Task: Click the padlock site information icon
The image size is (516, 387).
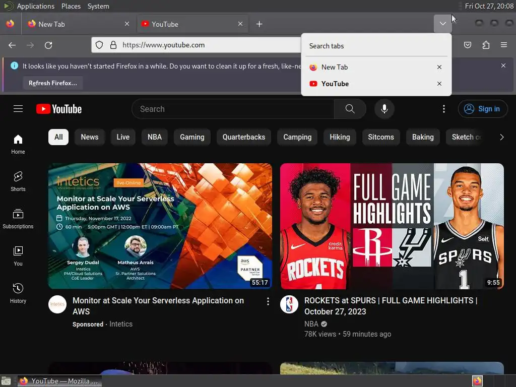Action: pos(113,45)
